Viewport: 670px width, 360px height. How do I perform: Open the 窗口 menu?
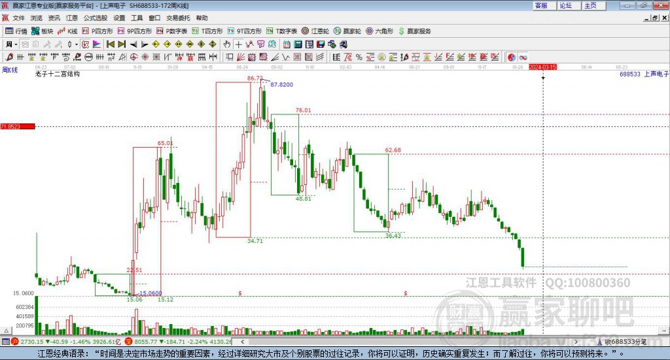pyautogui.click(x=154, y=18)
